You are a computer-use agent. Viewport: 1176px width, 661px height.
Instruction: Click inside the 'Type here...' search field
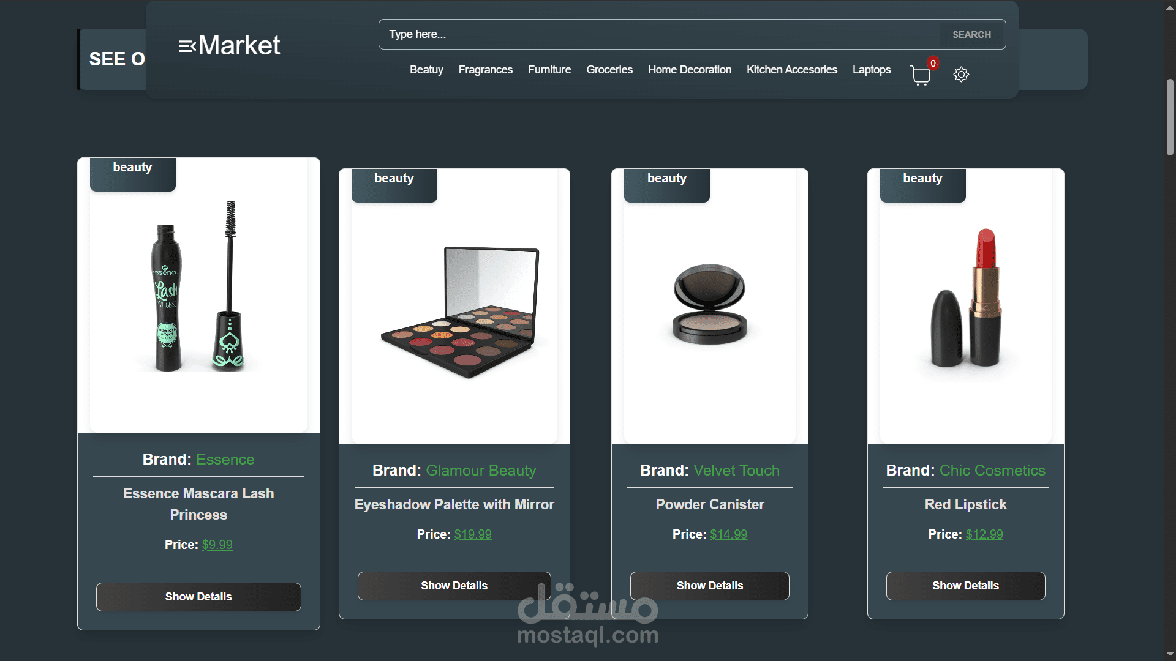[x=658, y=35]
